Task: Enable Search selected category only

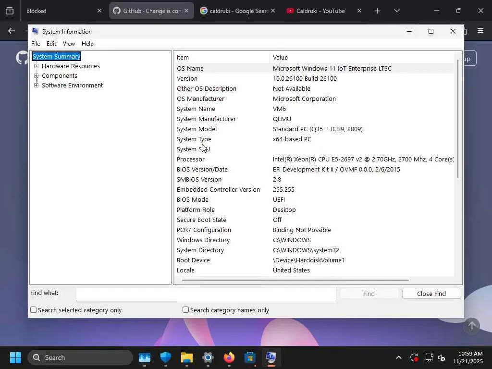Action: (x=33, y=310)
